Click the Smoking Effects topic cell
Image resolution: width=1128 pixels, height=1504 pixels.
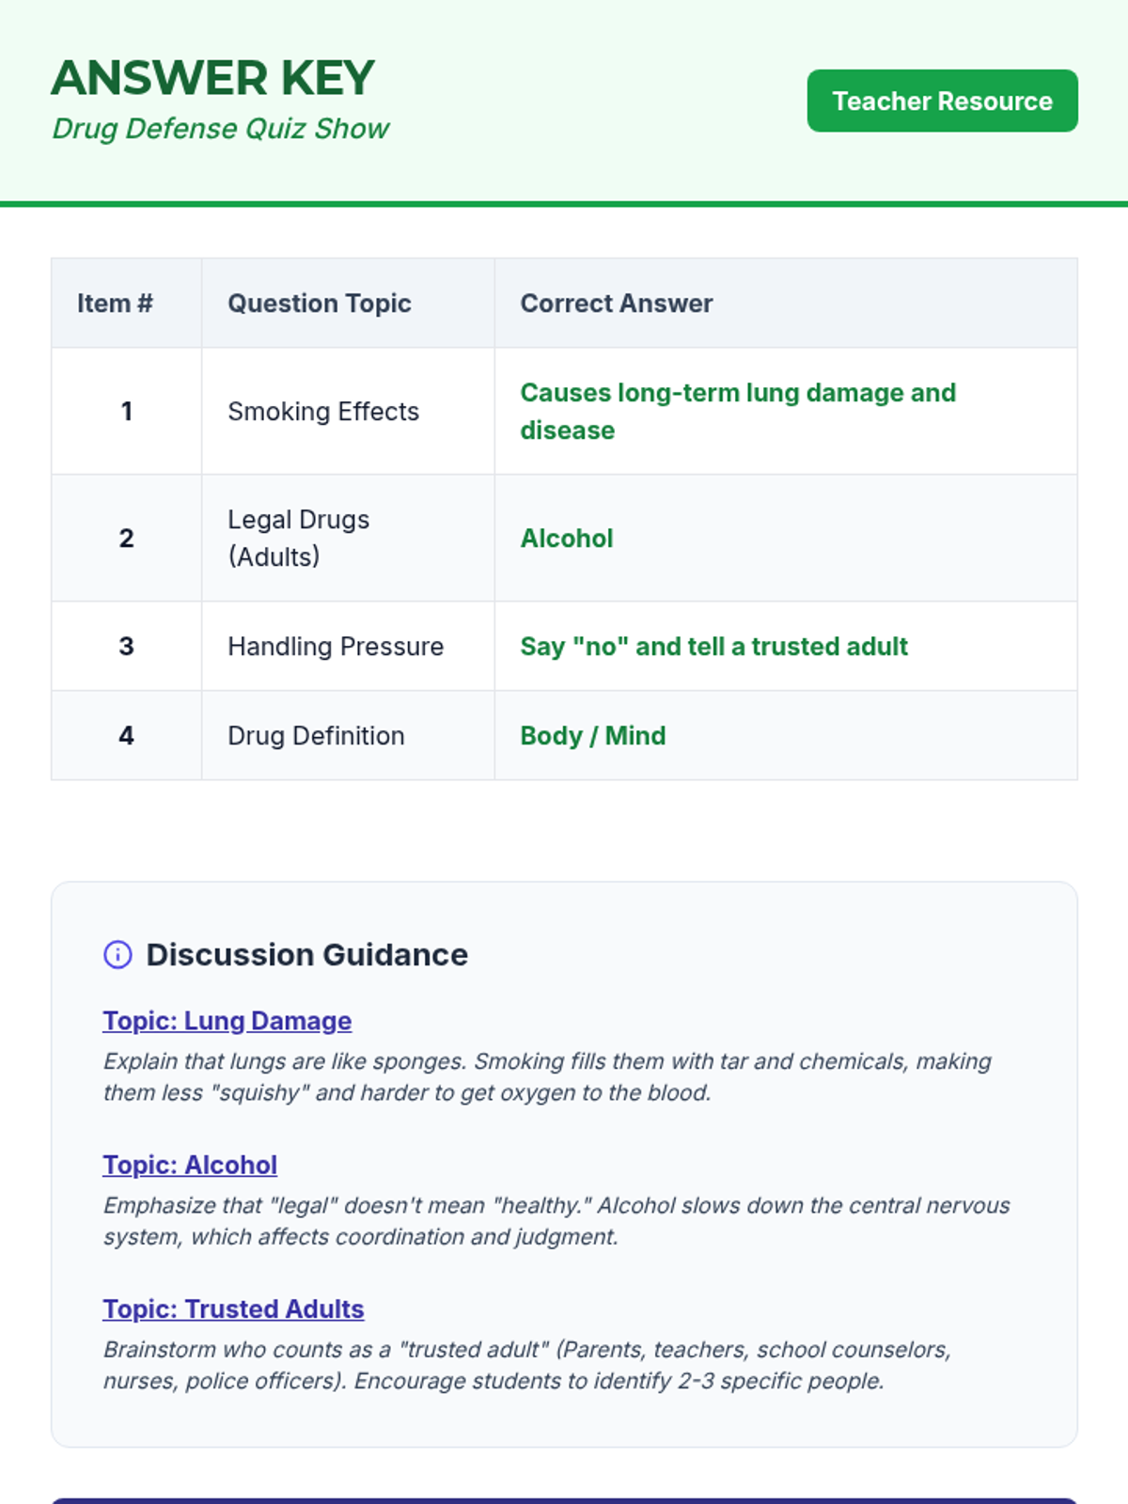point(323,412)
